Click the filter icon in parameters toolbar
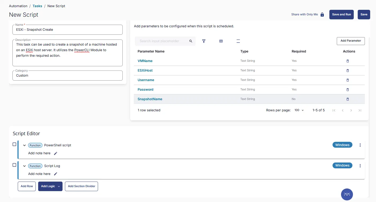Screen dimensions: 376x202 204,41
